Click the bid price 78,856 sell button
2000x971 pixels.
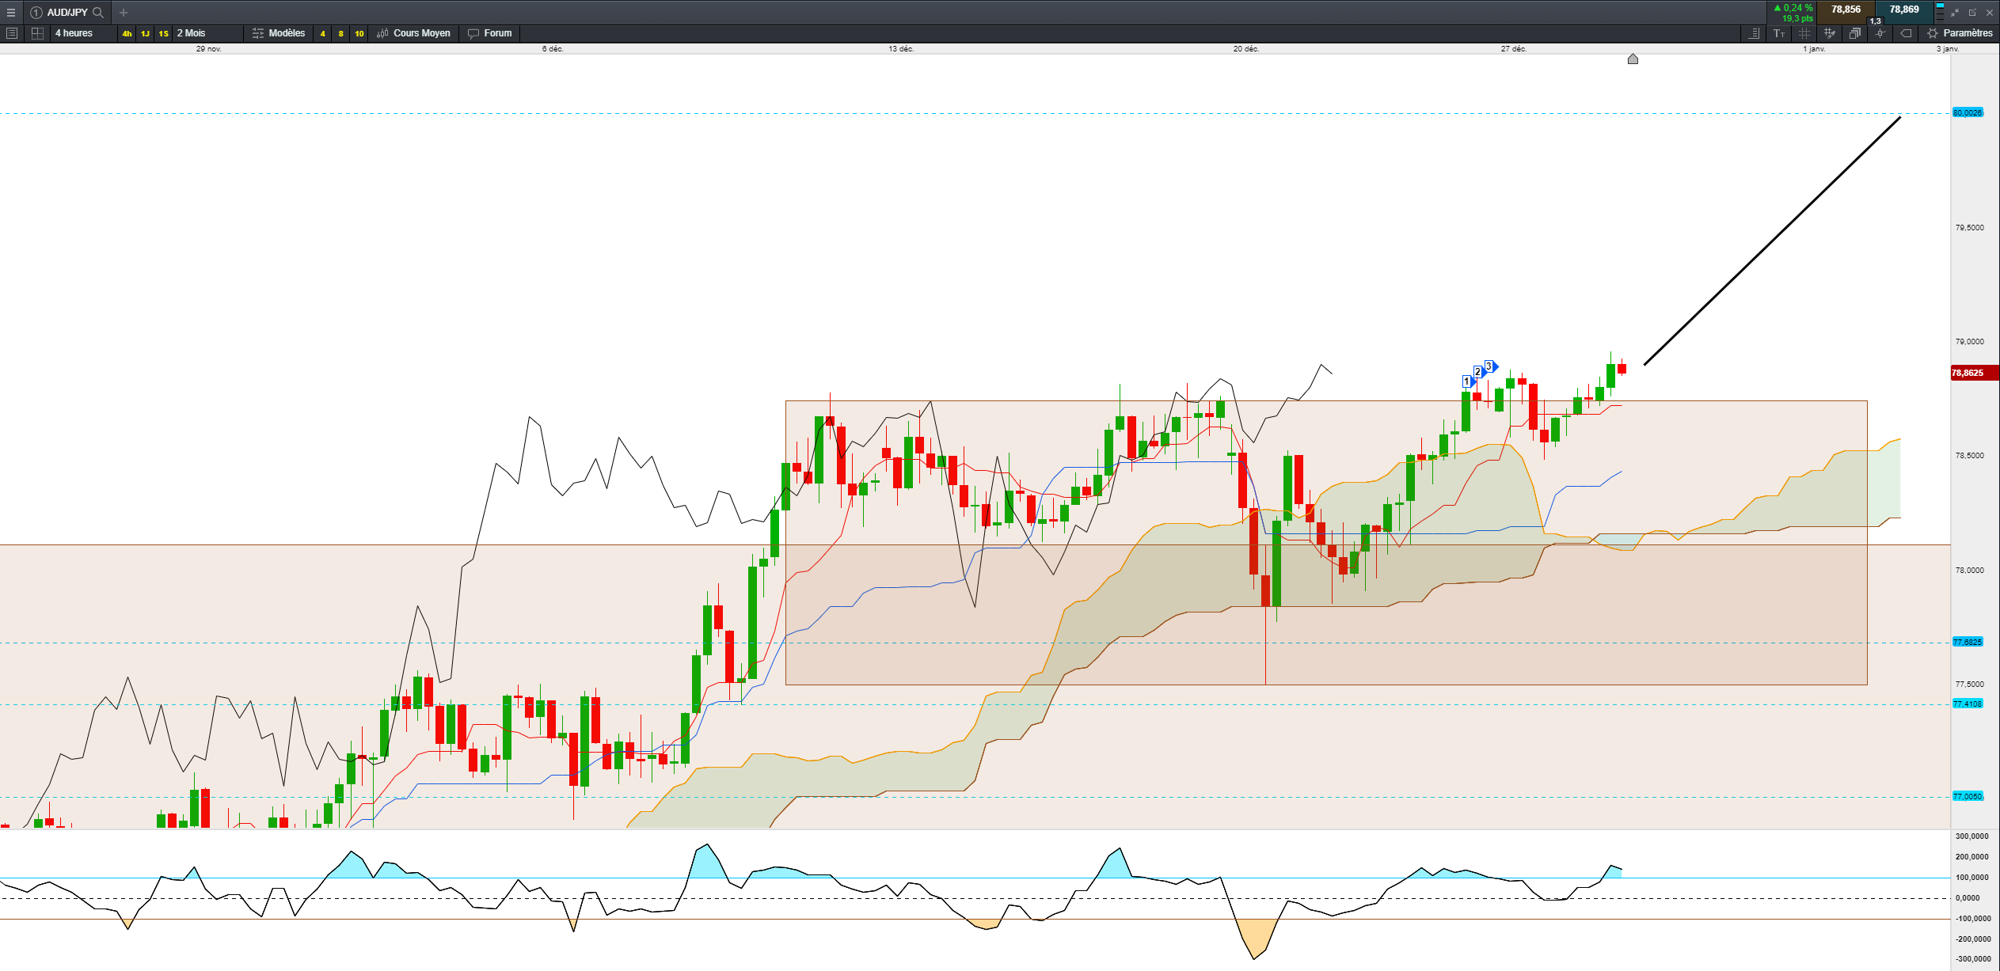pos(1846,10)
